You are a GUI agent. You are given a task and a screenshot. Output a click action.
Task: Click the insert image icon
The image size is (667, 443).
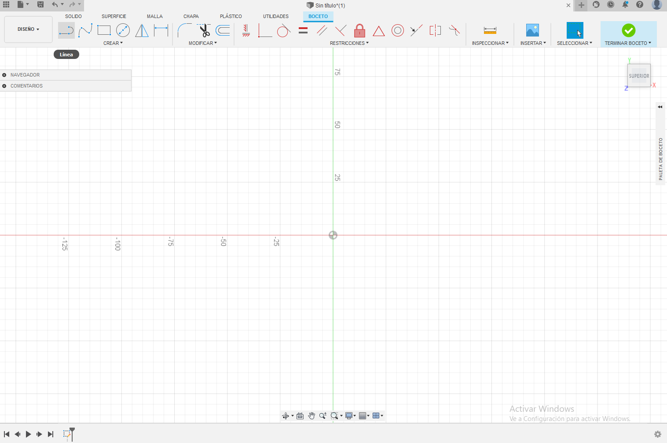(532, 30)
